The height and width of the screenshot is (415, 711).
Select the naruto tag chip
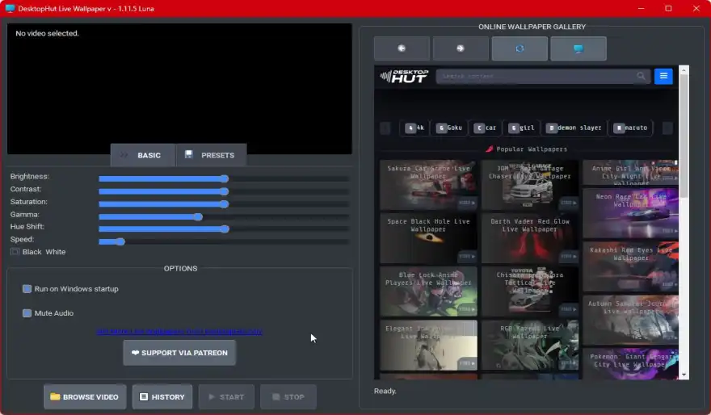pos(631,128)
